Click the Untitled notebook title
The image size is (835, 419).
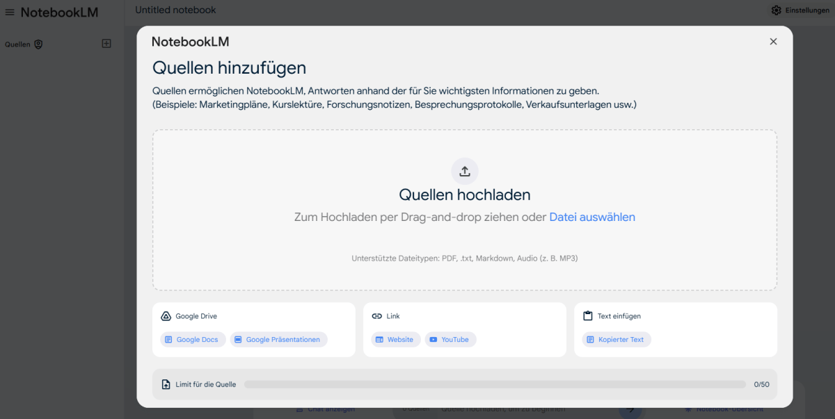click(175, 10)
